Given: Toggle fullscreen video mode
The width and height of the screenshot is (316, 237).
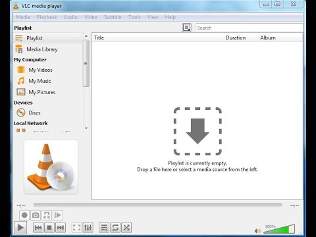Looking at the screenshot, I should point(76,228).
